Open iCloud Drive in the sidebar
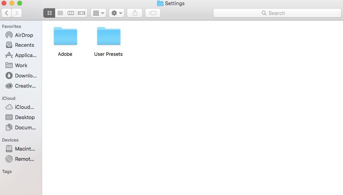Viewport: 343px width, 195px height. 21,107
